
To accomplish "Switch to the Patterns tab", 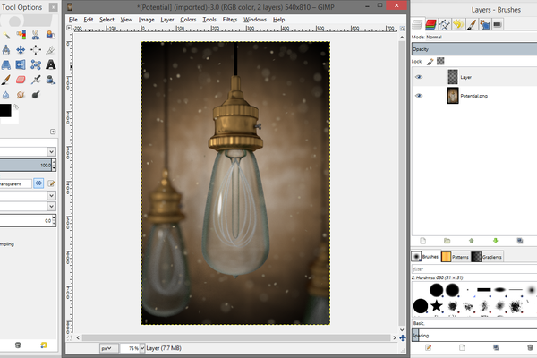I will (x=456, y=257).
